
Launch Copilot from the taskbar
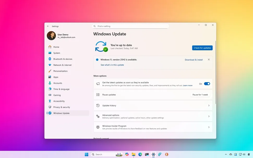click(x=127, y=154)
